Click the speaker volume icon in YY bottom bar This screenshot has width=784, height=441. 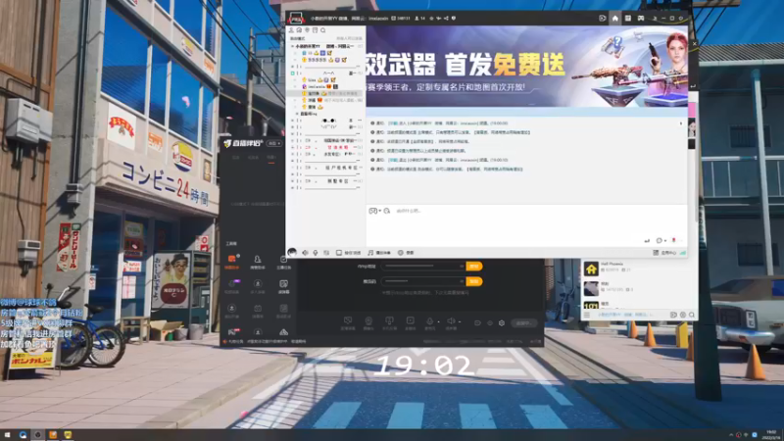click(305, 253)
